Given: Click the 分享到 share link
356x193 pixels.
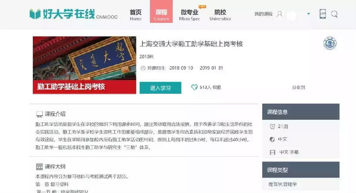Looking at the screenshot, I should click(298, 87).
